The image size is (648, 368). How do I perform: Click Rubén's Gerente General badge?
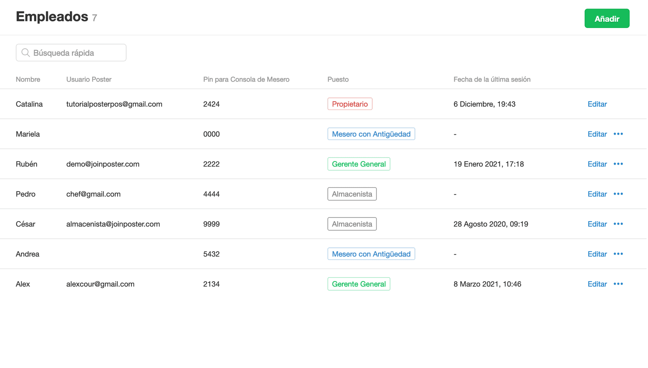coord(359,164)
